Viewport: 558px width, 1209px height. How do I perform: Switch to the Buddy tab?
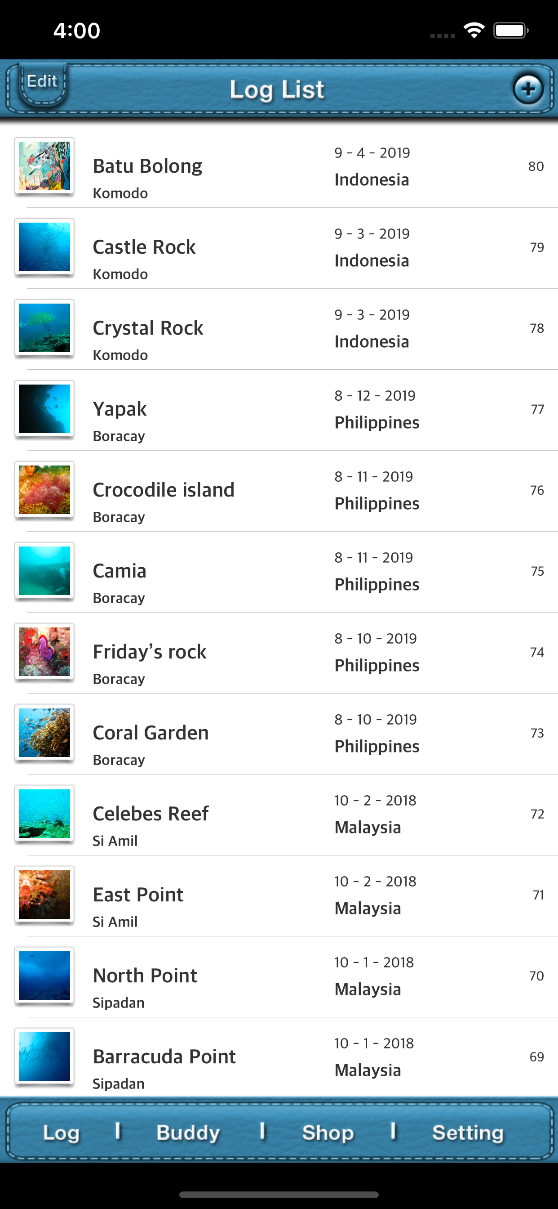(x=188, y=1133)
